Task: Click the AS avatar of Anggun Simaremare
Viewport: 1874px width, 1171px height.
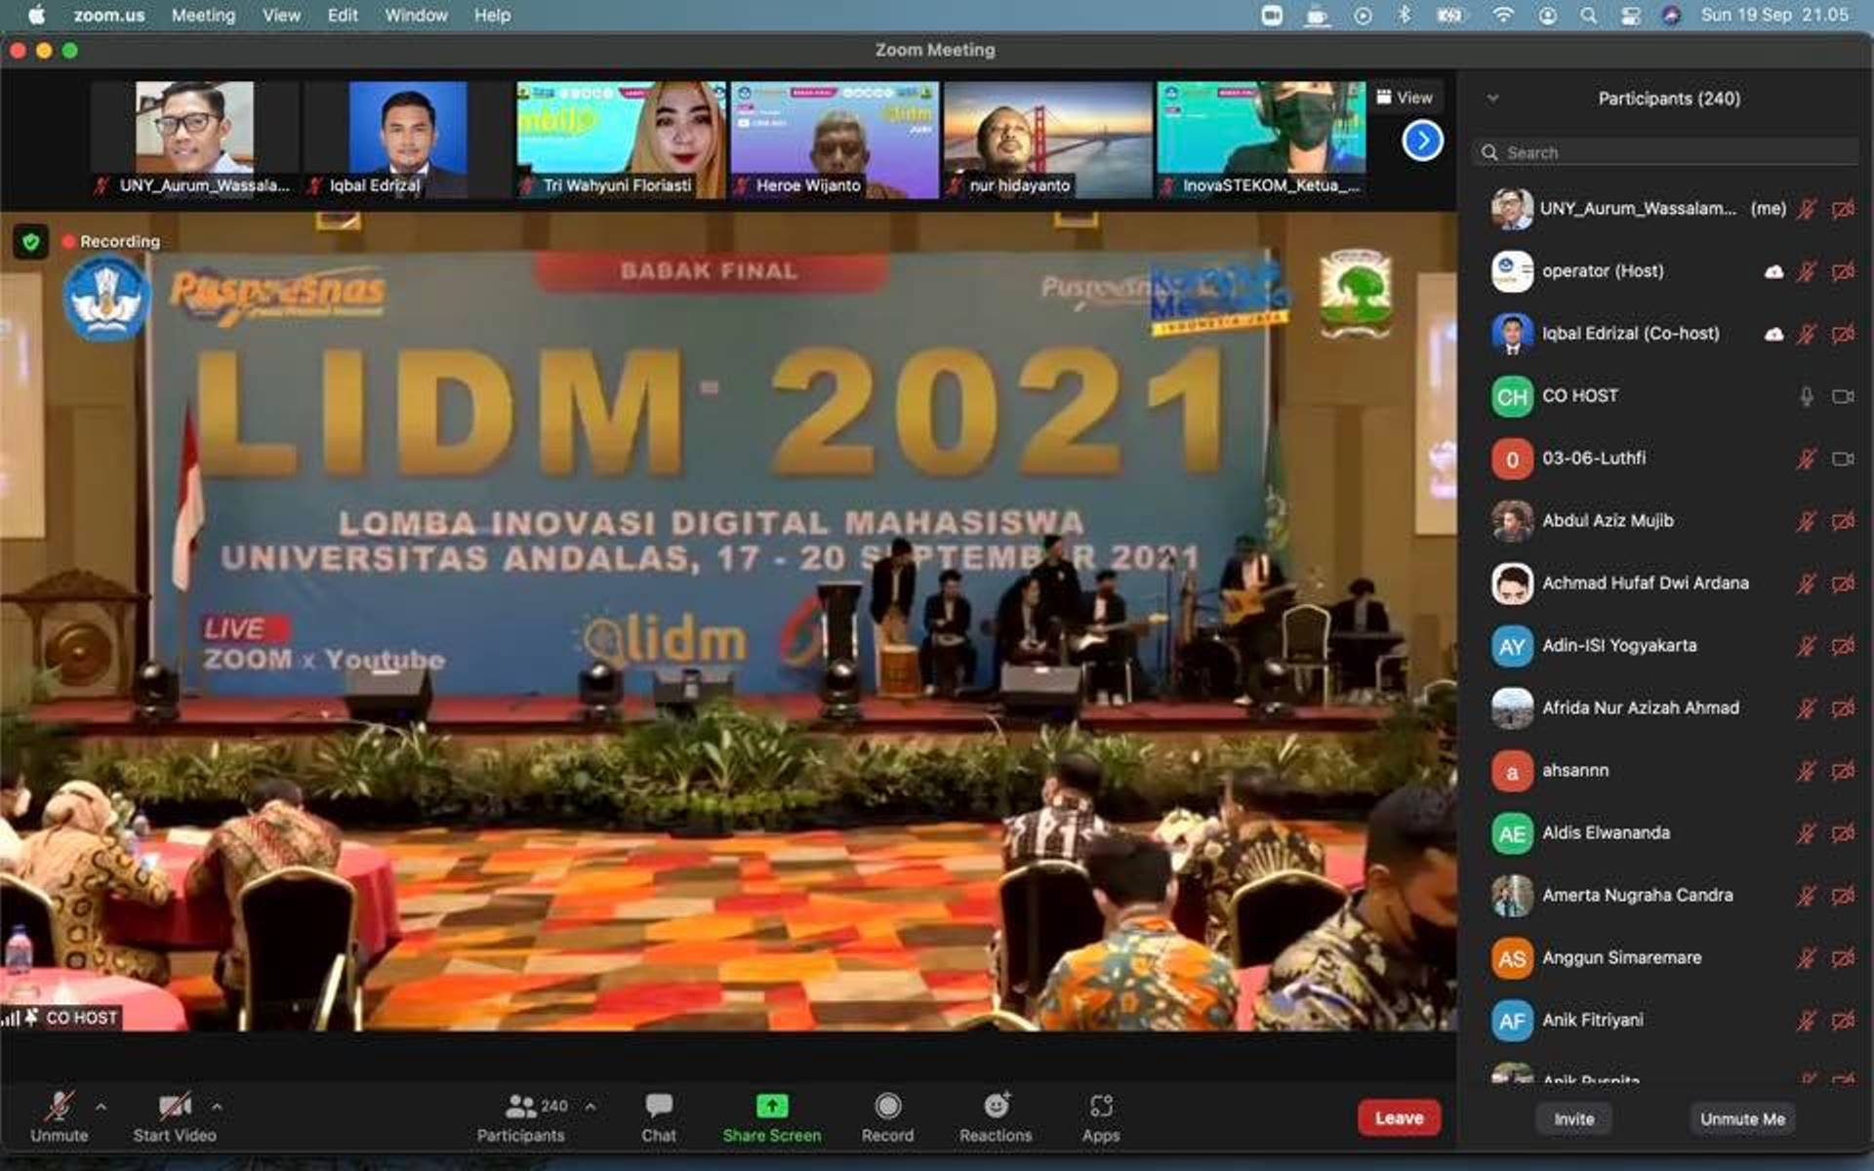Action: point(1512,958)
